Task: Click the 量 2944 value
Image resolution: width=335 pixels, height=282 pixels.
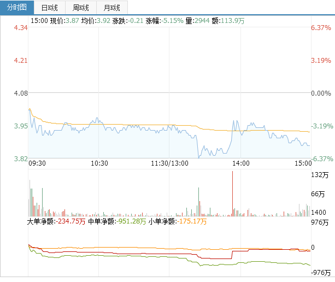Action: point(202,21)
